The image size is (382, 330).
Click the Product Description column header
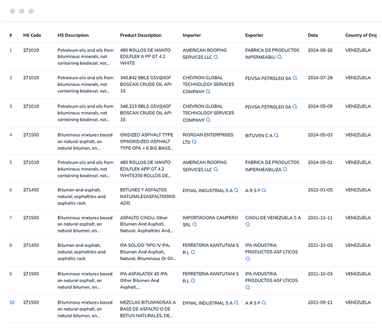coord(141,35)
